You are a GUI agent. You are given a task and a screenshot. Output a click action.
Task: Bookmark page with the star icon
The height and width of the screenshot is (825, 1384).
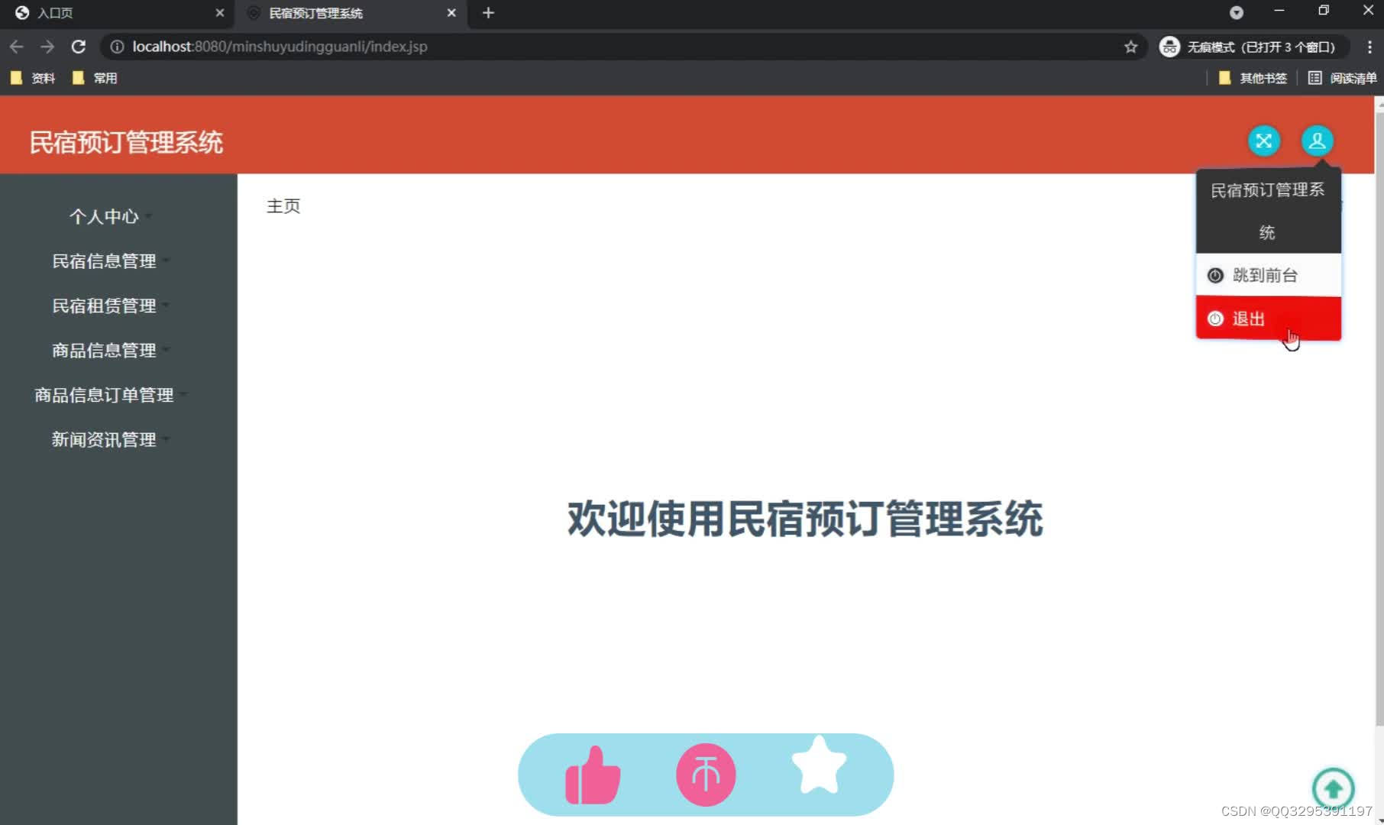click(x=1130, y=47)
